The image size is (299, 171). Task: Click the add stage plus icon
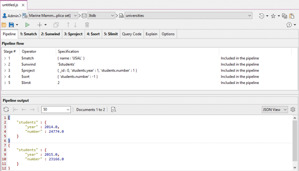[x=39, y=25]
